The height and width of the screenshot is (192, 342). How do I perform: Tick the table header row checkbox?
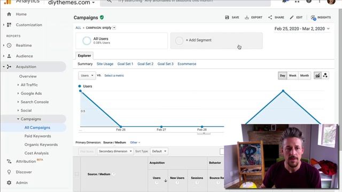(77, 174)
